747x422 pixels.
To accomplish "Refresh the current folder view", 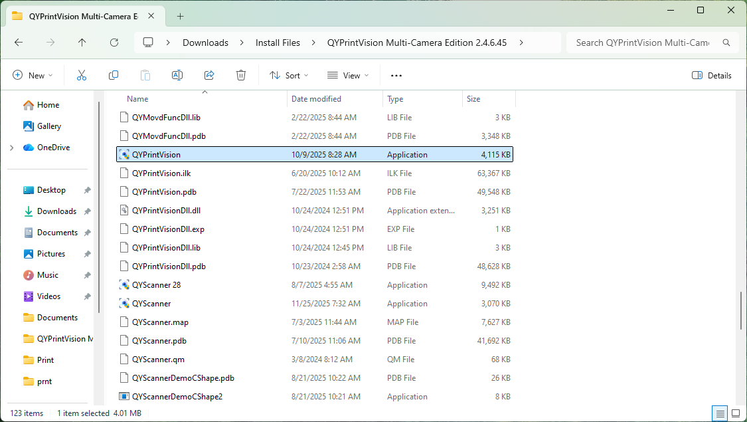I will click(114, 43).
